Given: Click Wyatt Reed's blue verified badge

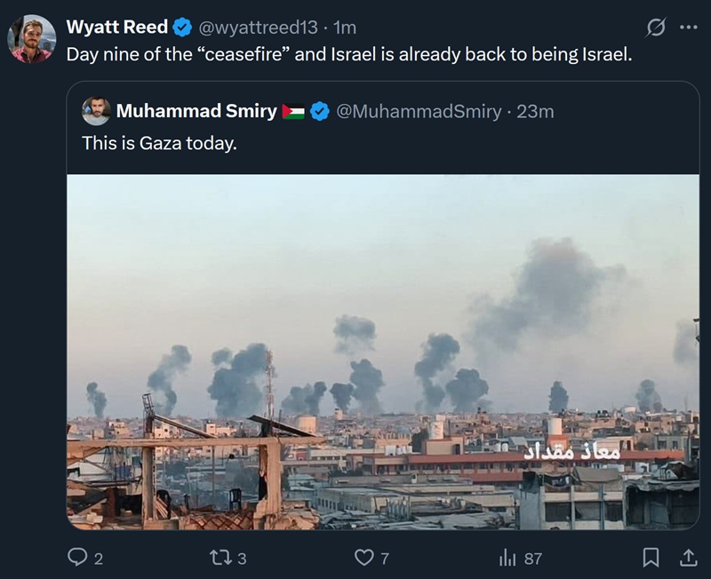Looking at the screenshot, I should [x=182, y=25].
